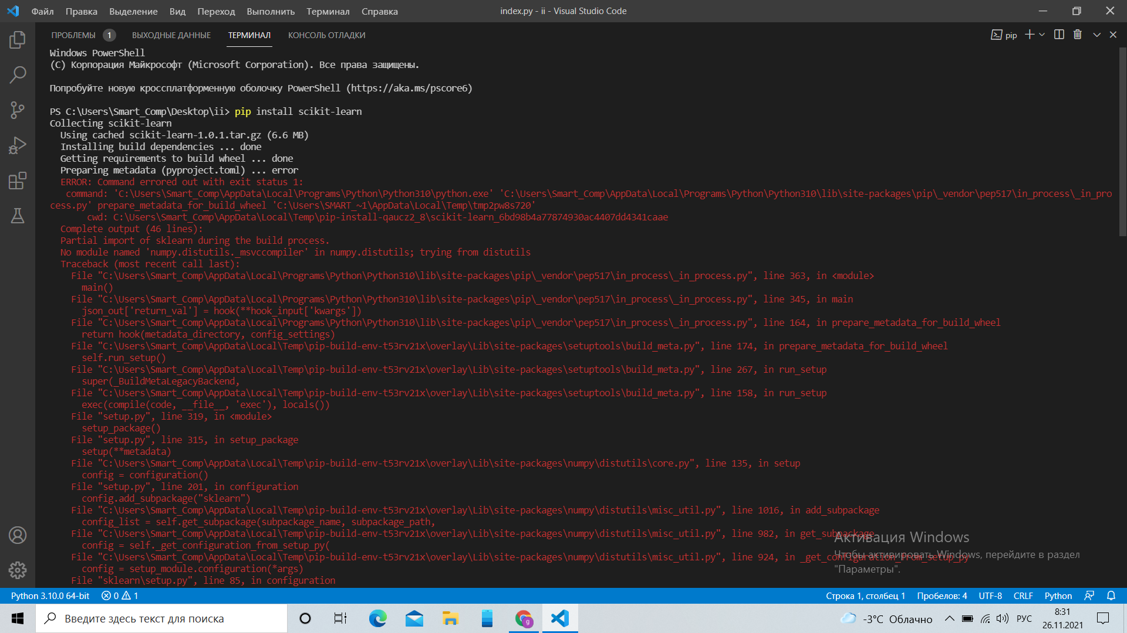Launch Microsoft Edge from taskbar
Image resolution: width=1127 pixels, height=633 pixels.
[378, 618]
